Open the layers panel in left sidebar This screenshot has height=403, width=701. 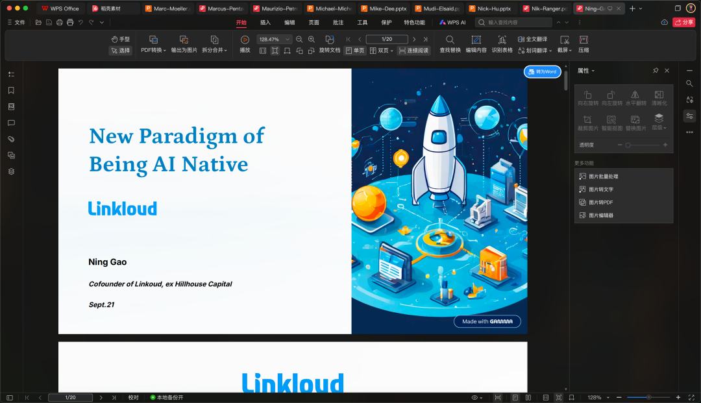point(11,171)
